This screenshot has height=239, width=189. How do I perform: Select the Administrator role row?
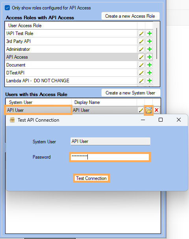pyautogui.click(x=71, y=49)
